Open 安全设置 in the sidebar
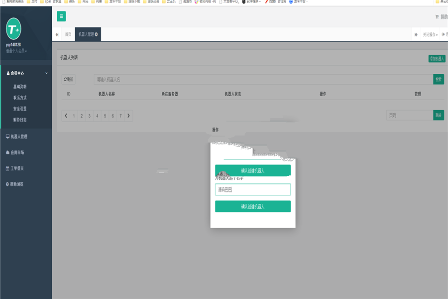The image size is (448, 299). coord(20,109)
